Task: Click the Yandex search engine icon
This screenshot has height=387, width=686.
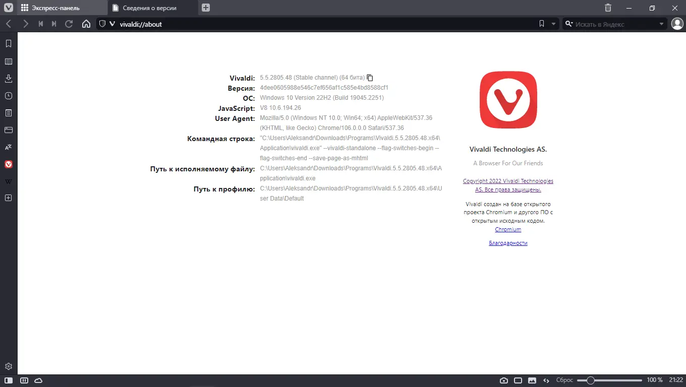Action: point(568,24)
